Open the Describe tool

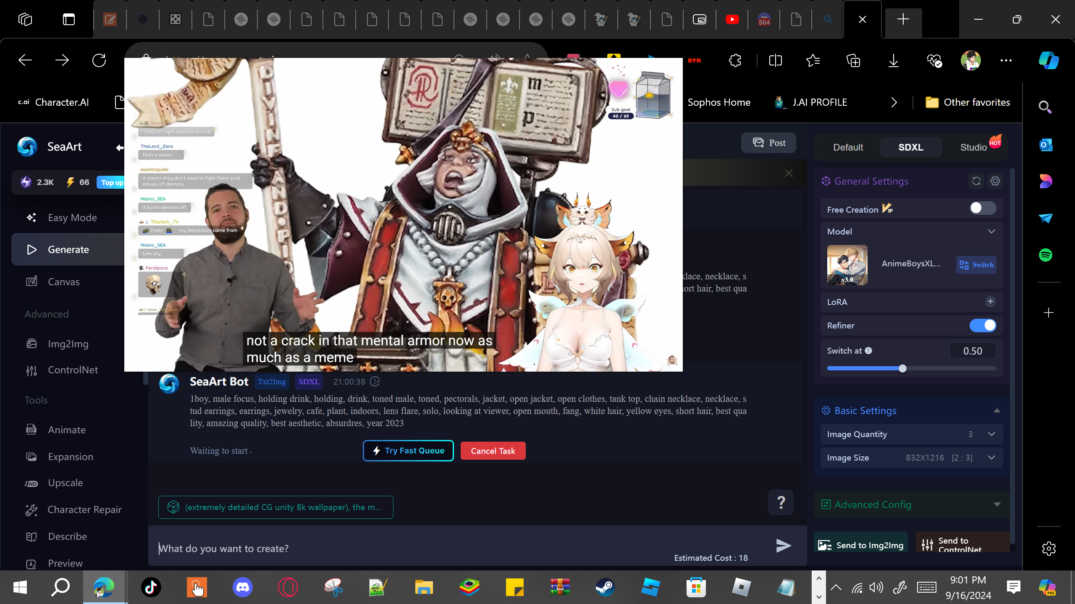(x=67, y=536)
